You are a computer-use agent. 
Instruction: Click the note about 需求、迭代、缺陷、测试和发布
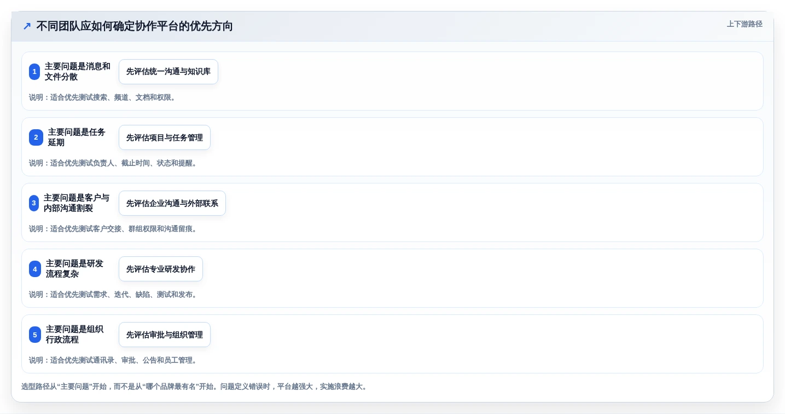tap(113, 295)
